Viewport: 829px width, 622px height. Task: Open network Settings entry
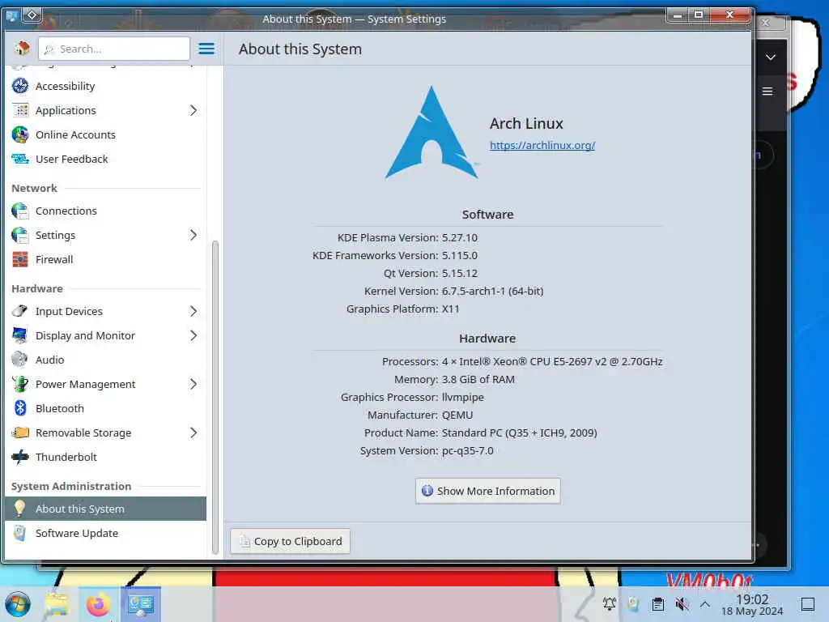(106, 236)
